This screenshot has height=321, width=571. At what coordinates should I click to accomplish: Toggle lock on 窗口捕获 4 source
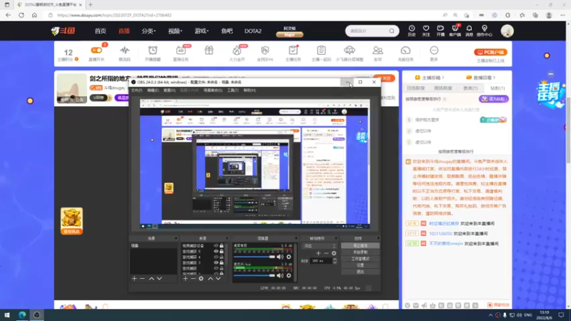tap(221, 257)
